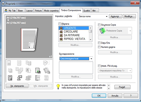Select DA RITIRARE watermark entry
Screen dimensions: 141x102
[x=74, y=35]
